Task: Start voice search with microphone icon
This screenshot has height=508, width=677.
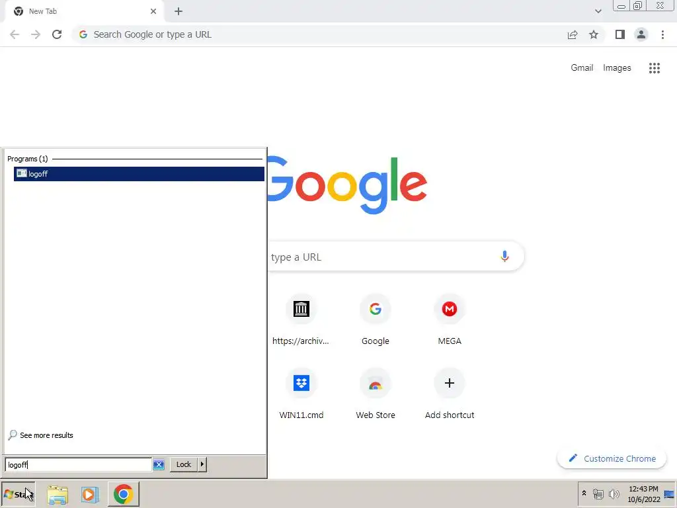Action: (x=504, y=257)
